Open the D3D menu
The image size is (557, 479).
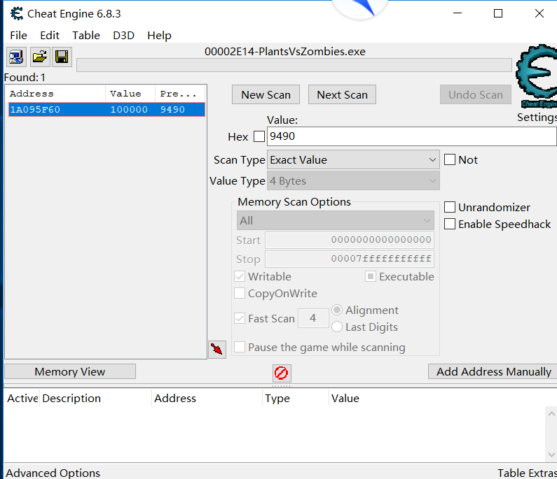(123, 35)
